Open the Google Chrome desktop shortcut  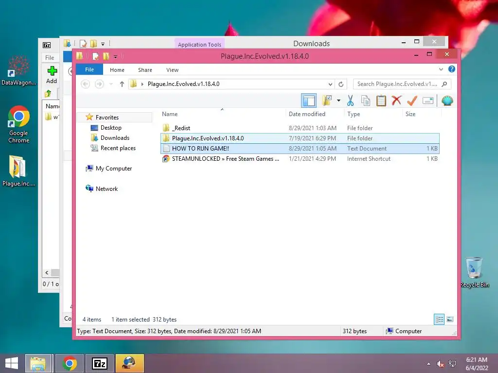(x=19, y=124)
